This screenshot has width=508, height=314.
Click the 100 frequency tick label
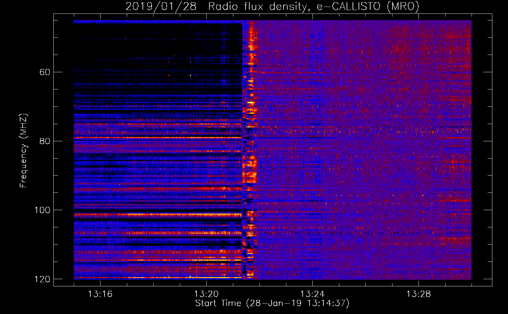click(x=42, y=210)
